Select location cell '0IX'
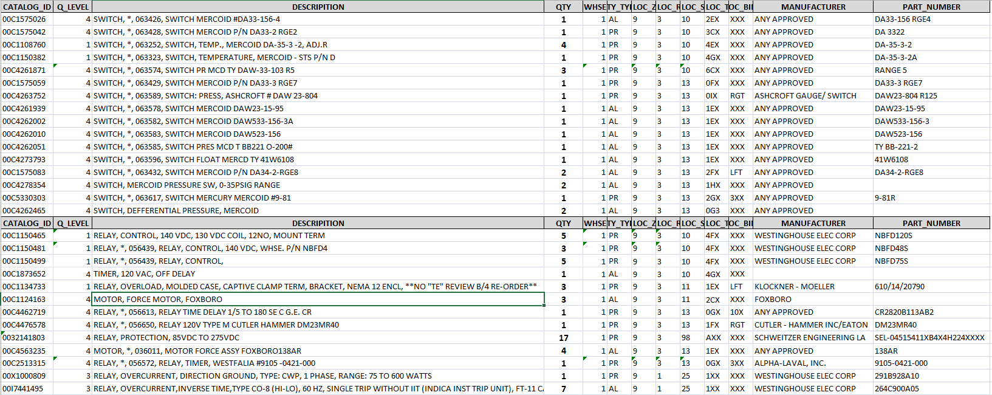The image size is (992, 395). point(716,96)
